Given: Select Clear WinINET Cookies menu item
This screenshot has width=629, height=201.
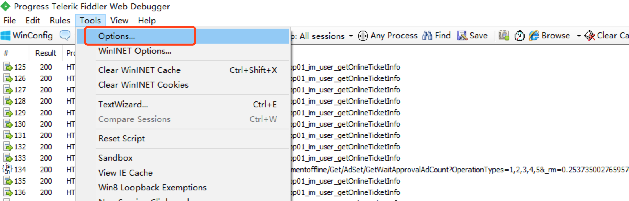Looking at the screenshot, I should 143,85.
